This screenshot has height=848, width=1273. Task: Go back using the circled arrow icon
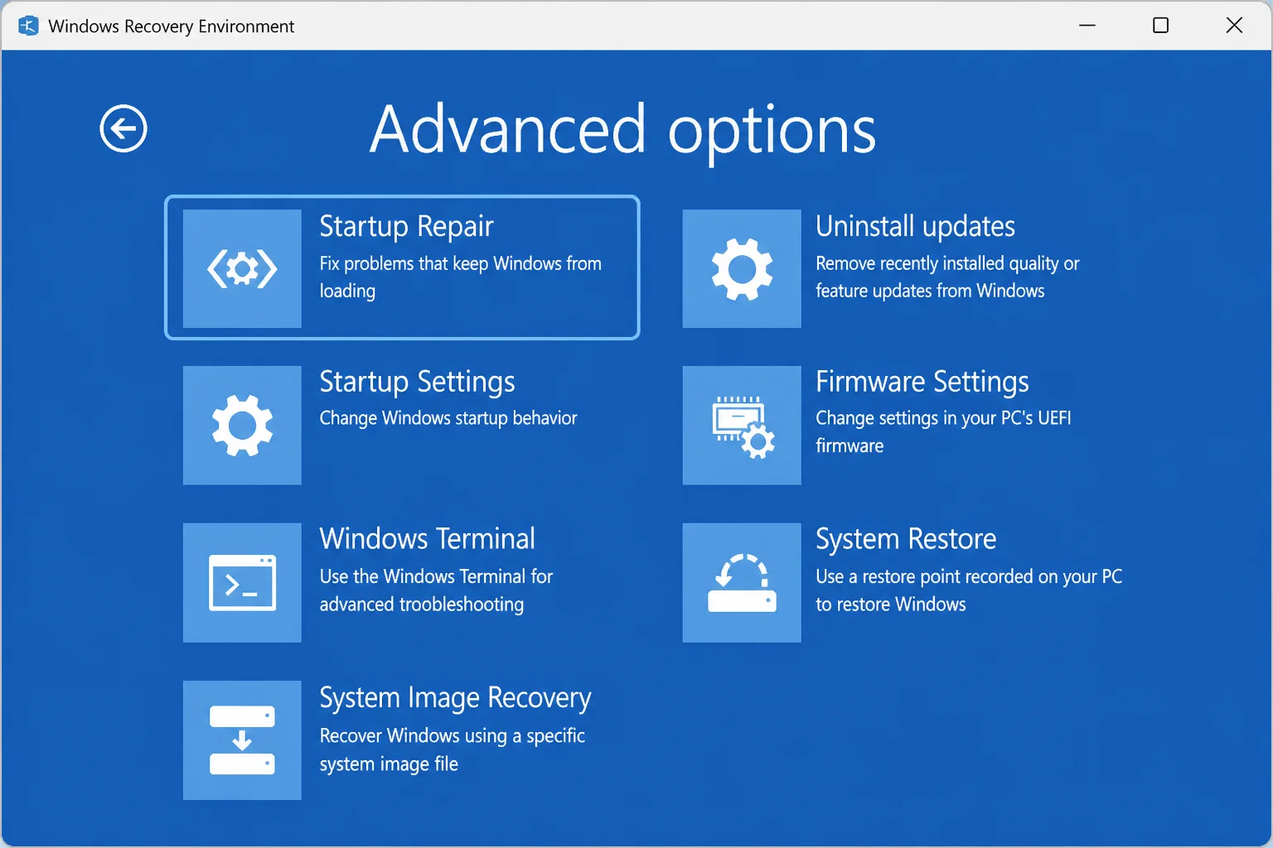click(x=123, y=128)
